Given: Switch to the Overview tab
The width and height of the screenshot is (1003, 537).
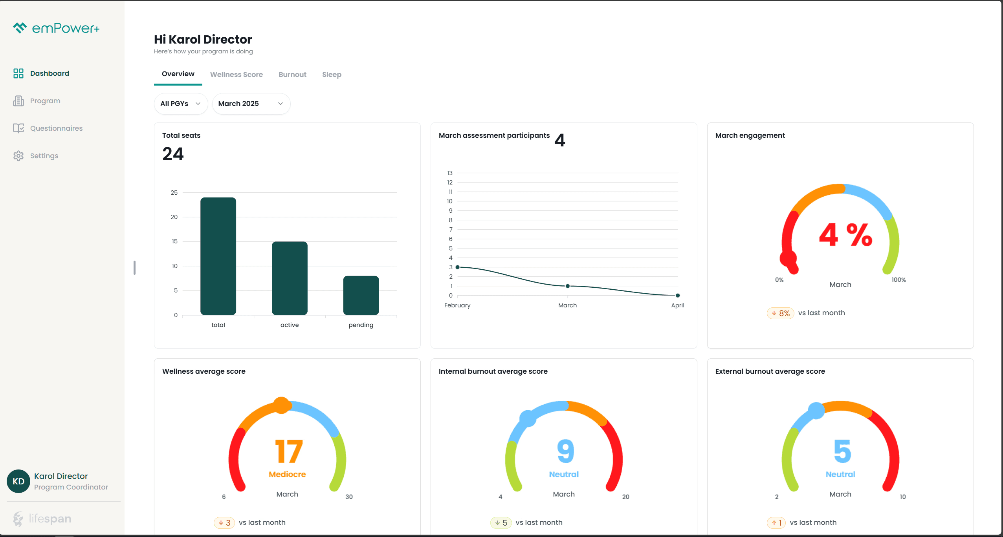Looking at the screenshot, I should (x=178, y=74).
